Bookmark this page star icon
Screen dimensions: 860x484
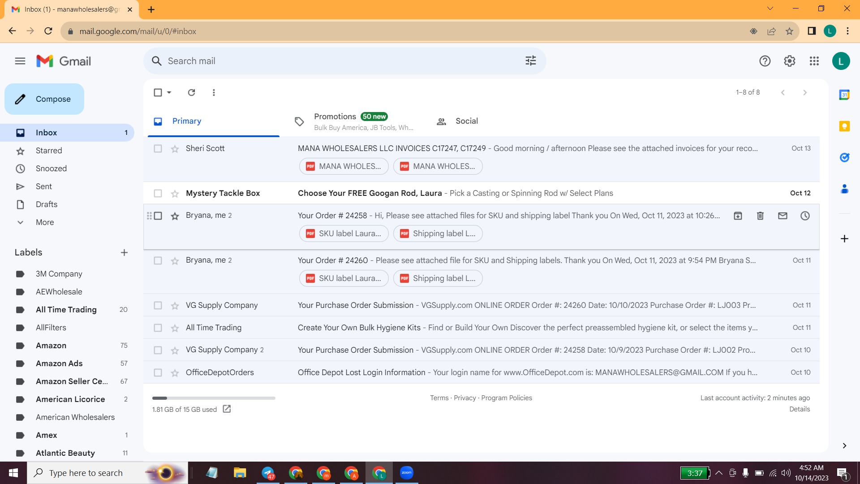(789, 31)
